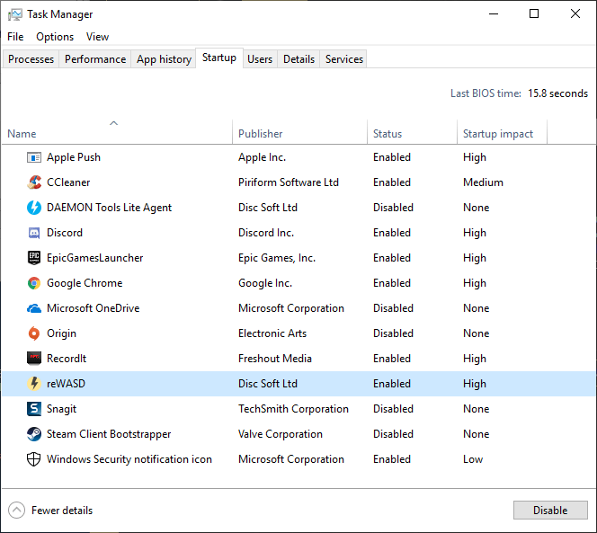Click the Valve Corporation publisher cell
Image resolution: width=597 pixels, height=533 pixels.
coord(281,434)
